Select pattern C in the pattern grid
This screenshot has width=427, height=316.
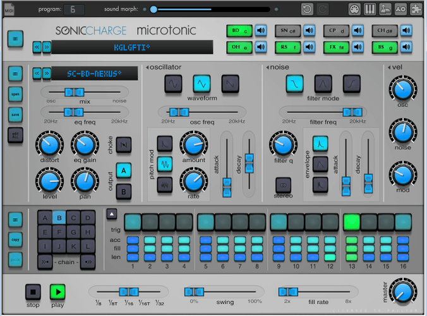75,219
